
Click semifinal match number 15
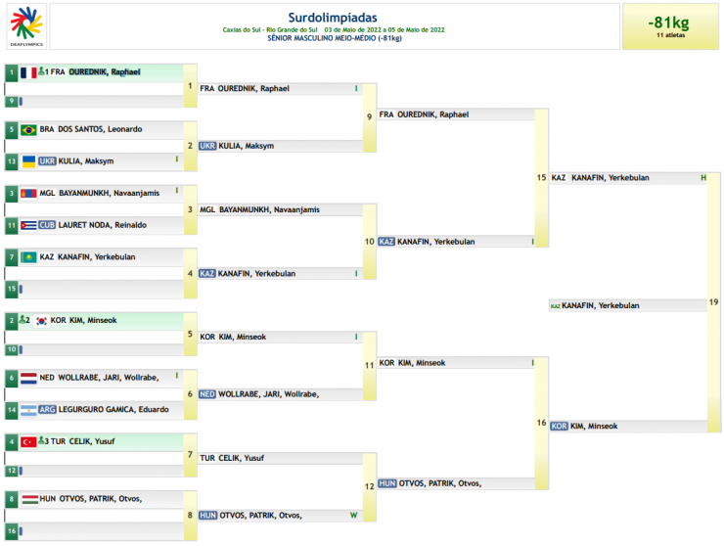(541, 178)
